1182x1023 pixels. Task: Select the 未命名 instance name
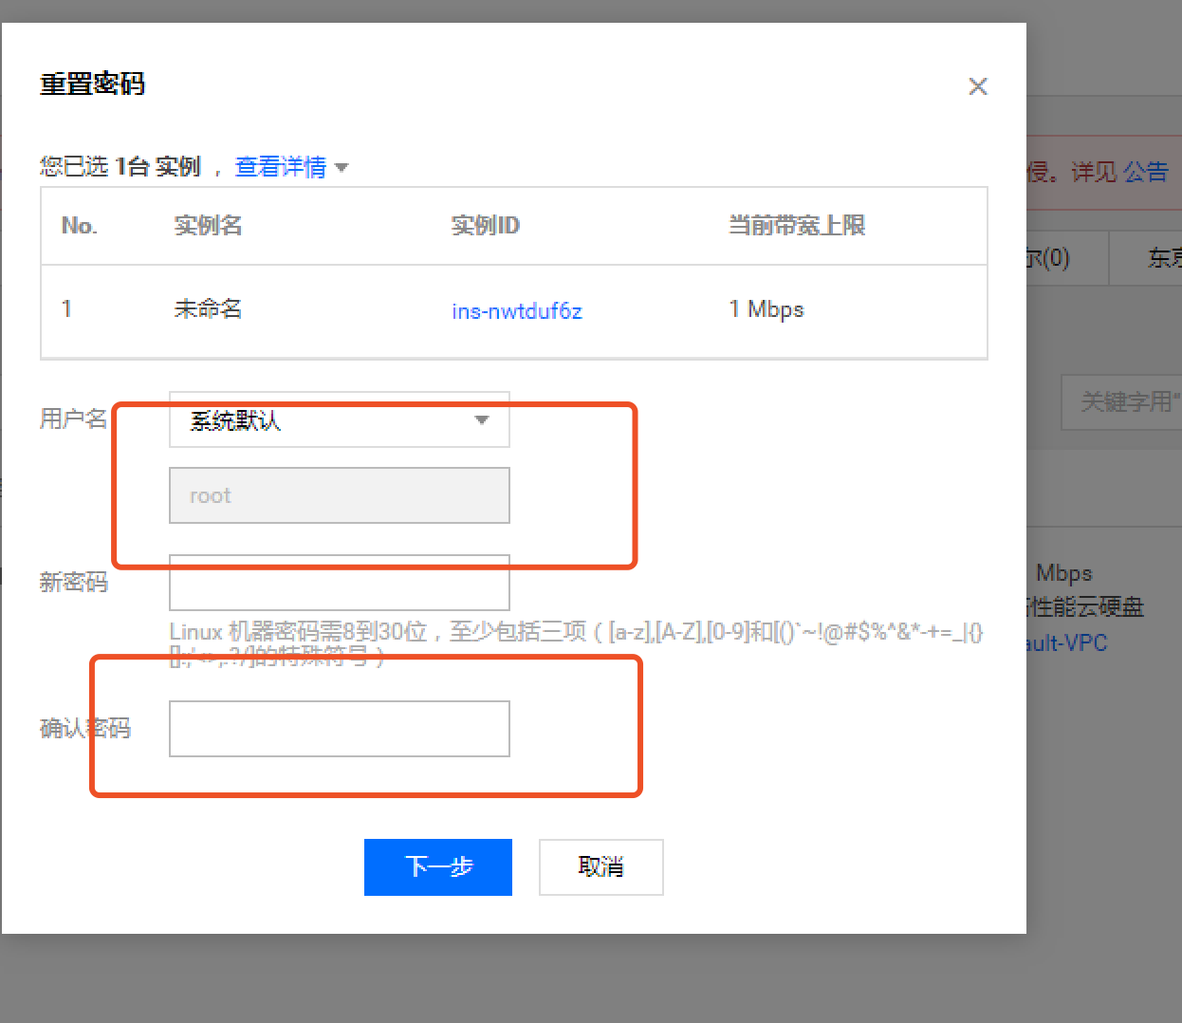(x=207, y=309)
